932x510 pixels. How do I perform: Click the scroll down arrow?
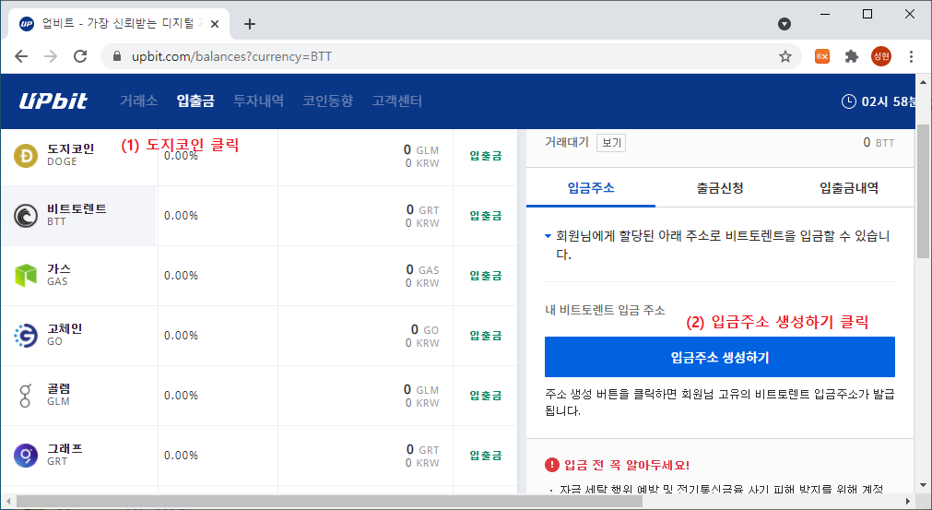[923, 485]
